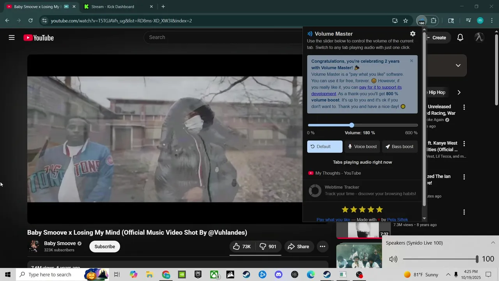This screenshot has height=281, width=499.
Task: Enable Voice boost mode
Action: coord(362,146)
